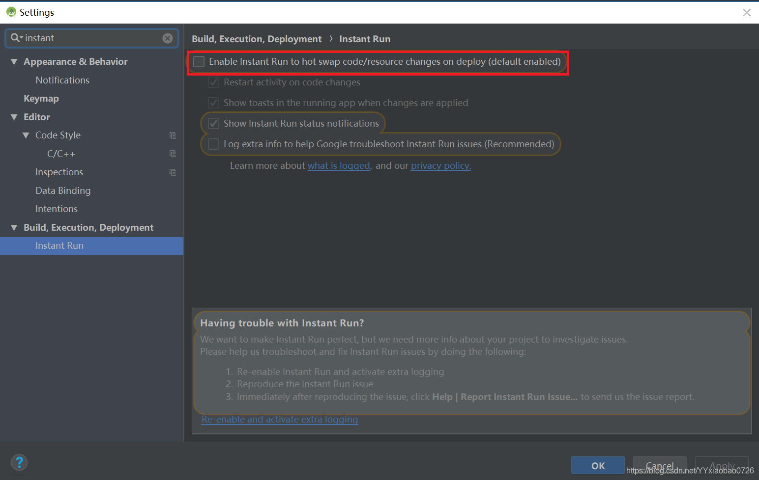The image size is (759, 480).
Task: Click the Apply button
Action: (x=722, y=465)
